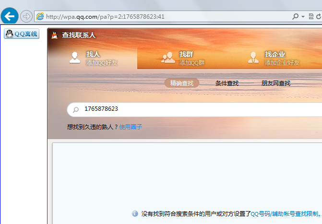
Task: Switch to the 找企业 tab
Action: click(274, 58)
